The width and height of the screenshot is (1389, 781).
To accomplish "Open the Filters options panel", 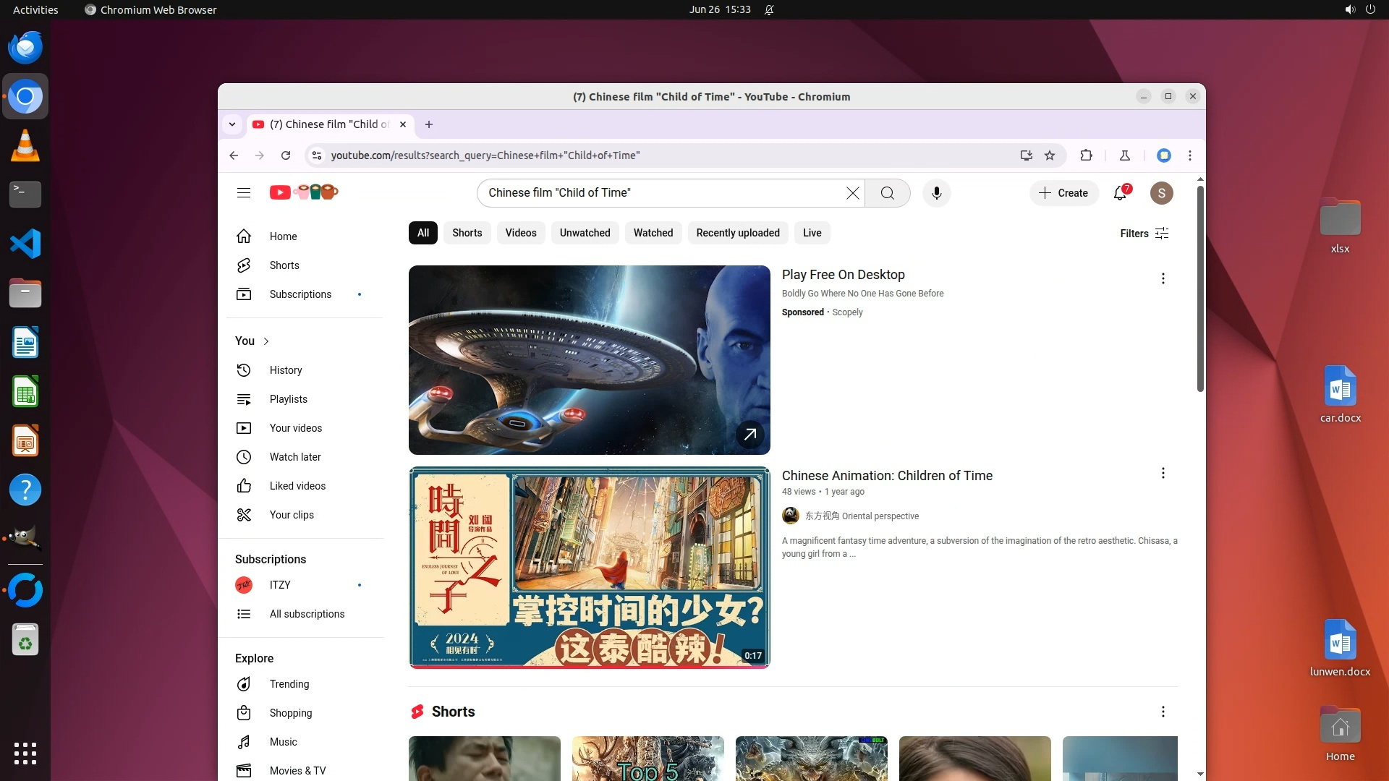I will tap(1144, 233).
